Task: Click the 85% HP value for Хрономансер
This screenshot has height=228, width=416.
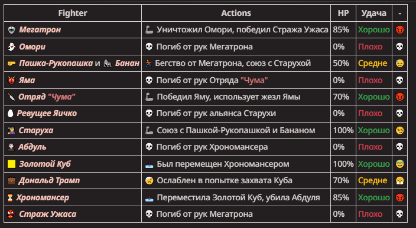Action: tap(341, 197)
